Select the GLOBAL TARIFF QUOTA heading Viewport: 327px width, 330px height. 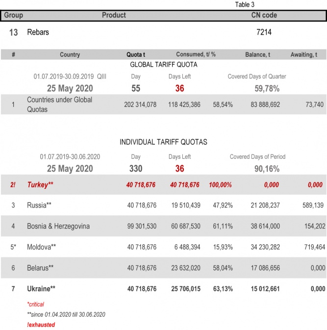[163, 64]
